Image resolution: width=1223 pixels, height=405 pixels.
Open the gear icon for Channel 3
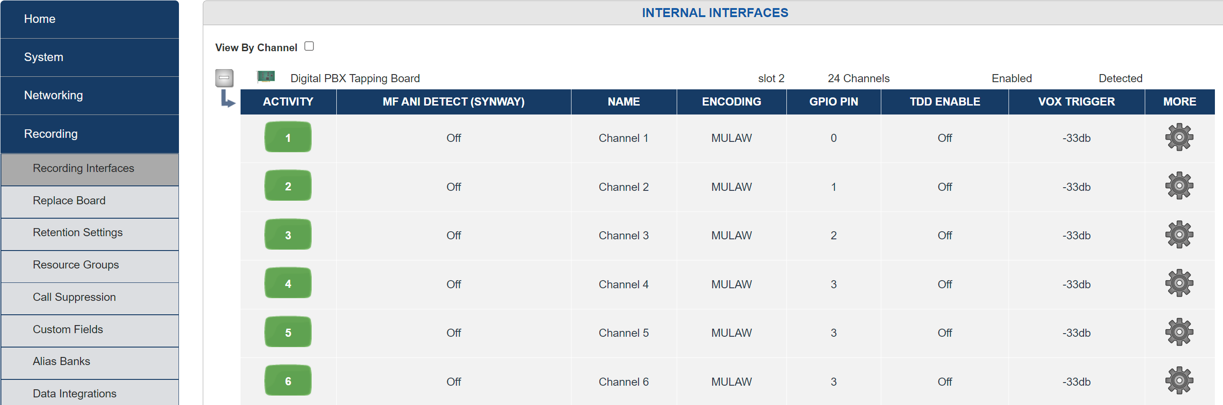[x=1179, y=235]
